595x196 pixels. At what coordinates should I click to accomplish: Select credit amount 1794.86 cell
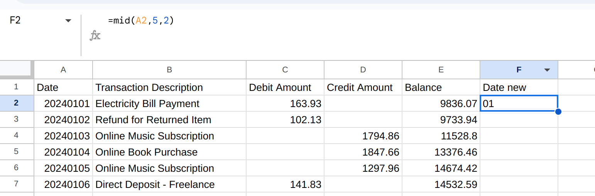click(363, 136)
